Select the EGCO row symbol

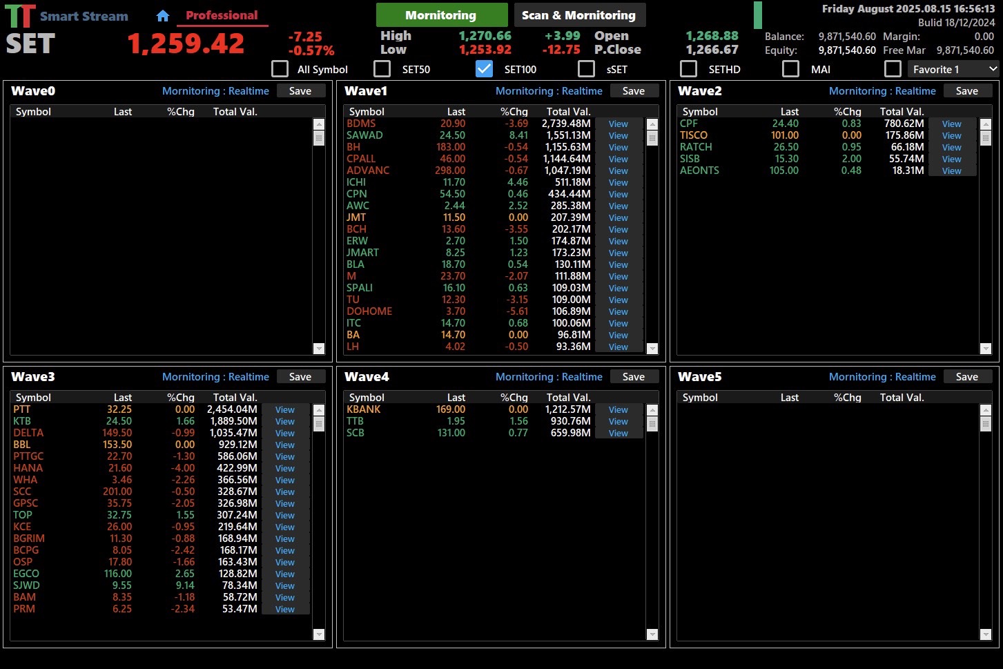click(x=26, y=574)
